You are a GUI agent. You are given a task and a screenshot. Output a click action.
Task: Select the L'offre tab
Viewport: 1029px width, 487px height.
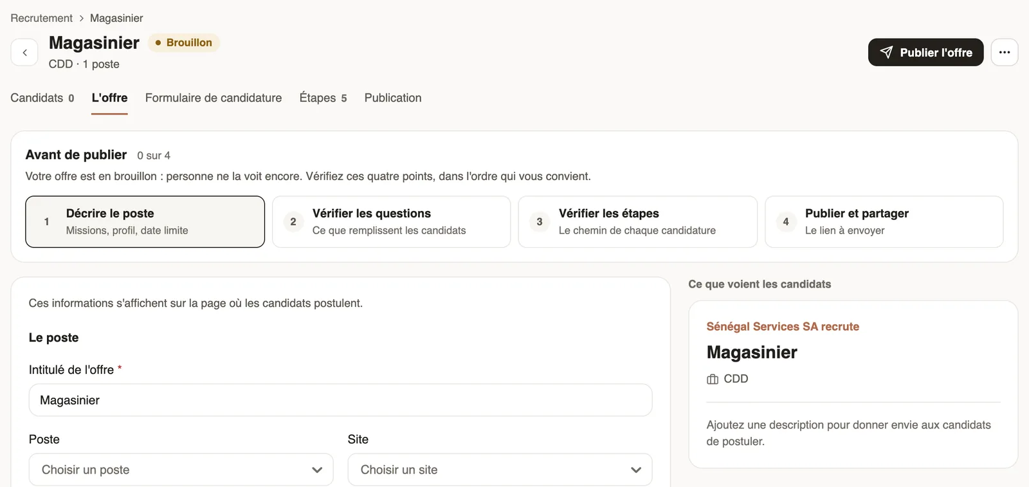(109, 98)
